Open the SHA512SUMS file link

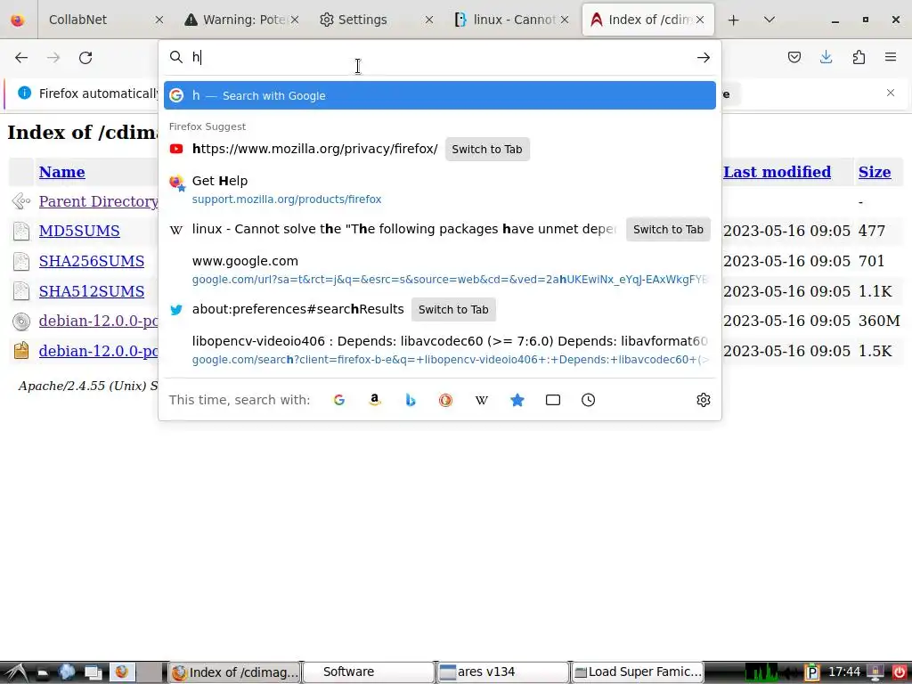pos(92,291)
